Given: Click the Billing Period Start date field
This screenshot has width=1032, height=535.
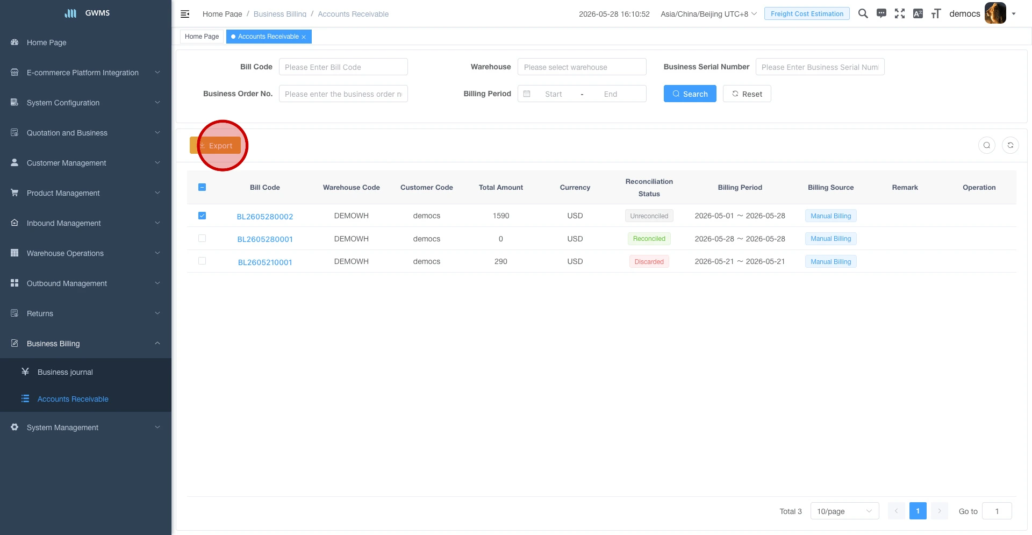Looking at the screenshot, I should (553, 94).
